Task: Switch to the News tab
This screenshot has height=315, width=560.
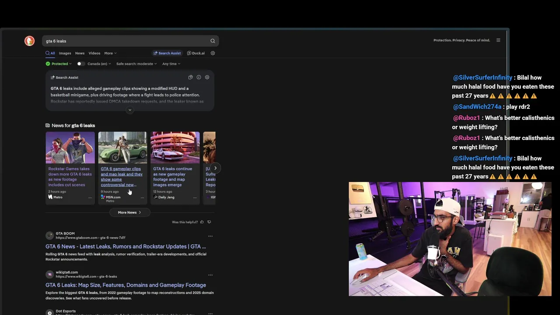Action: coord(80,53)
